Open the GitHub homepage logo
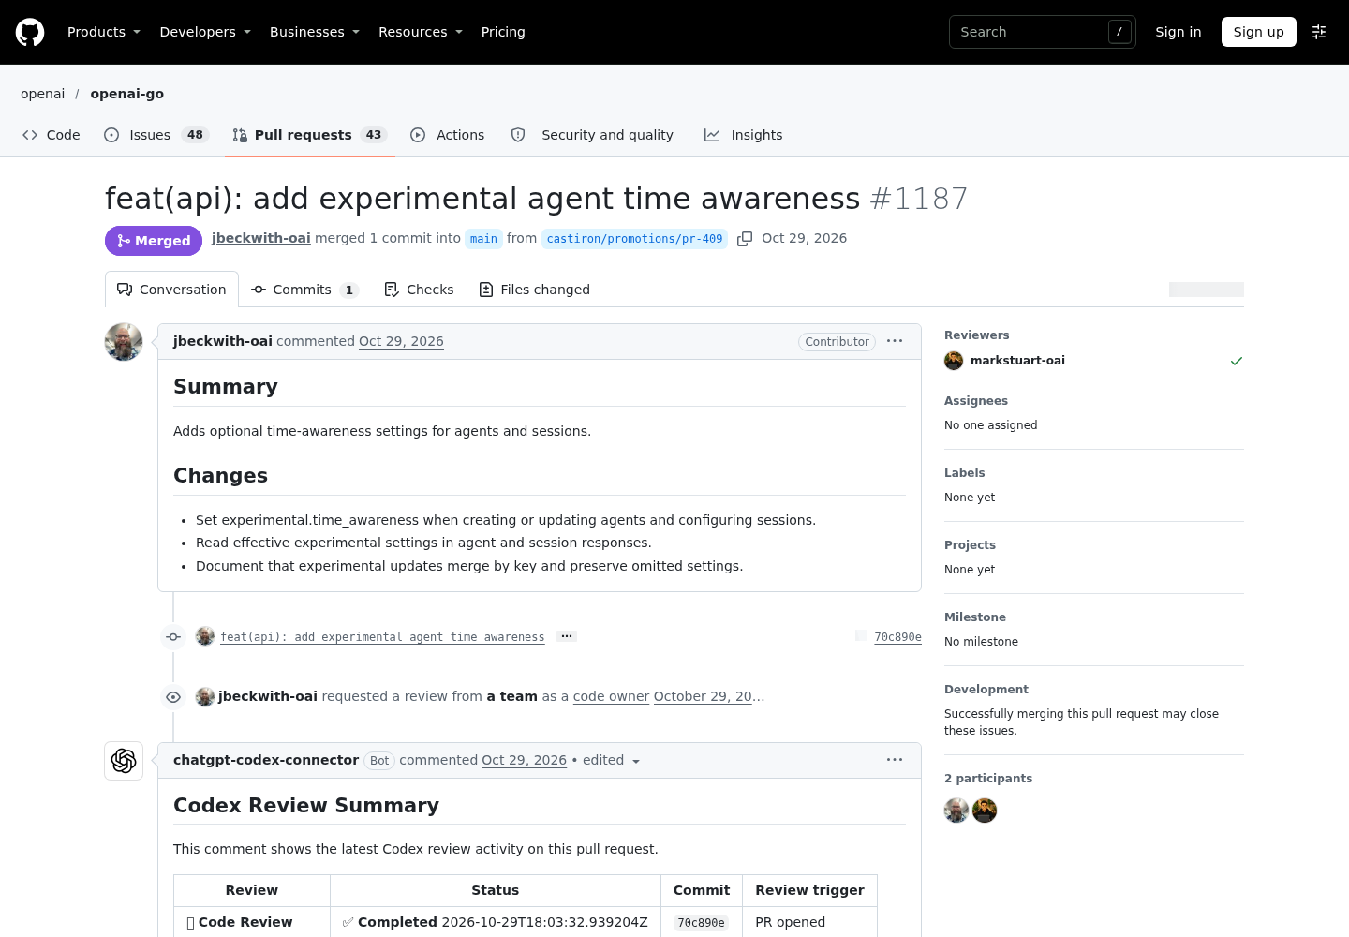1349x937 pixels. (x=30, y=32)
